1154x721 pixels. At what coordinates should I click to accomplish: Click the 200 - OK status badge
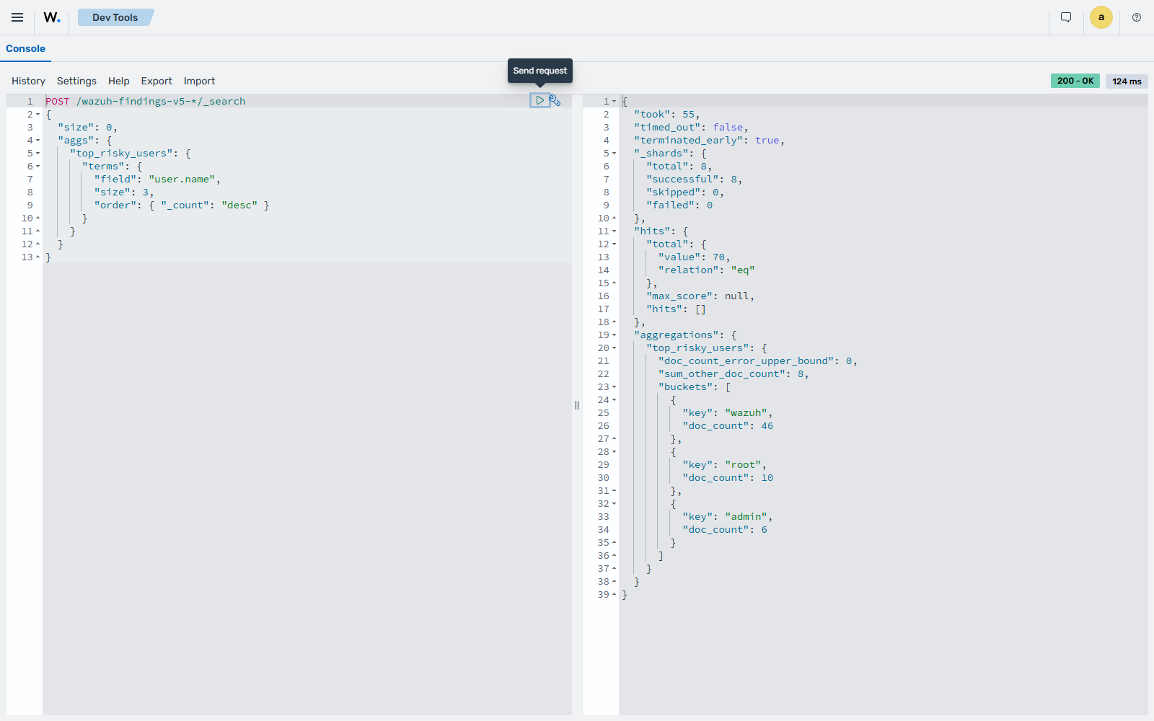(1075, 81)
